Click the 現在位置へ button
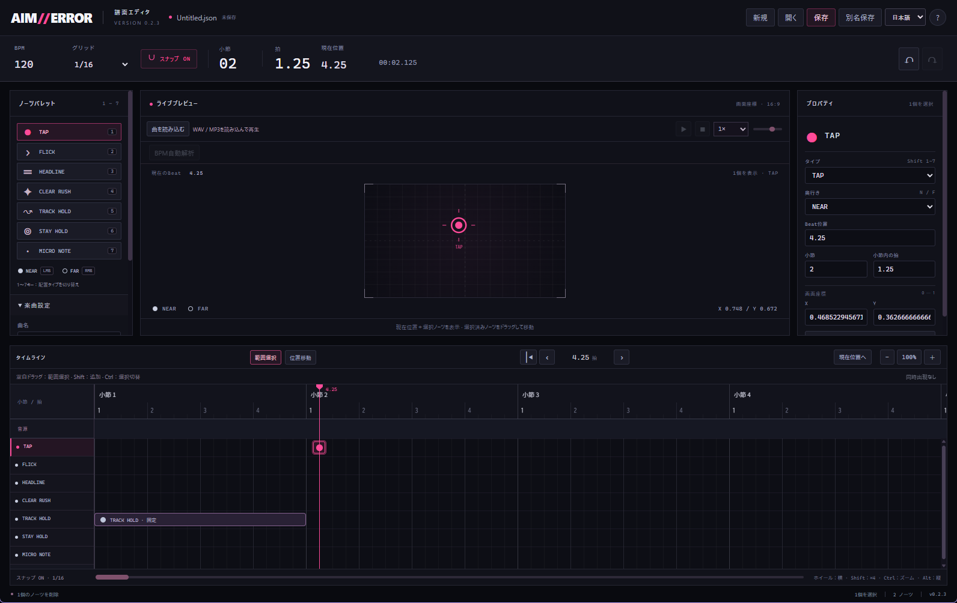Image resolution: width=957 pixels, height=603 pixels. 852,357
